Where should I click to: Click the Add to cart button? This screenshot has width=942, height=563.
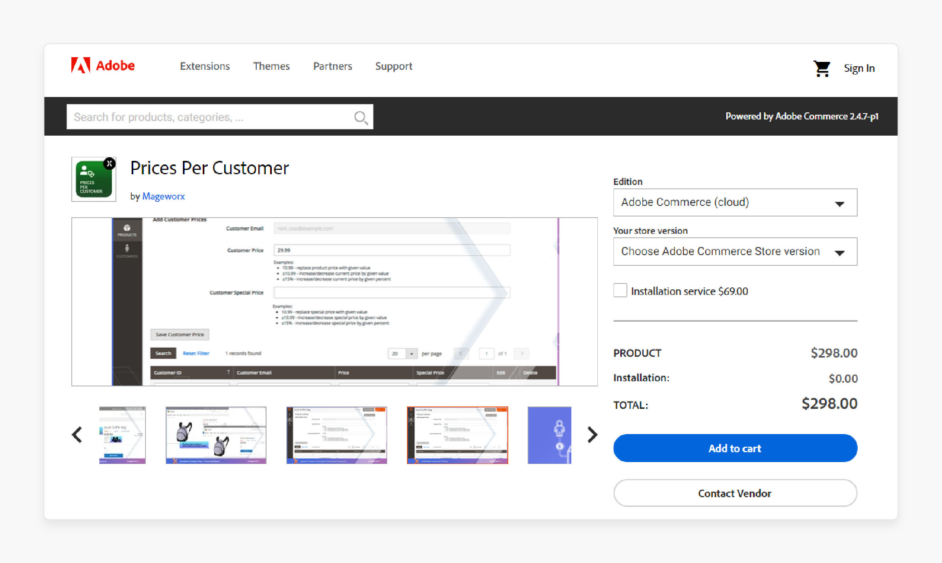point(735,448)
